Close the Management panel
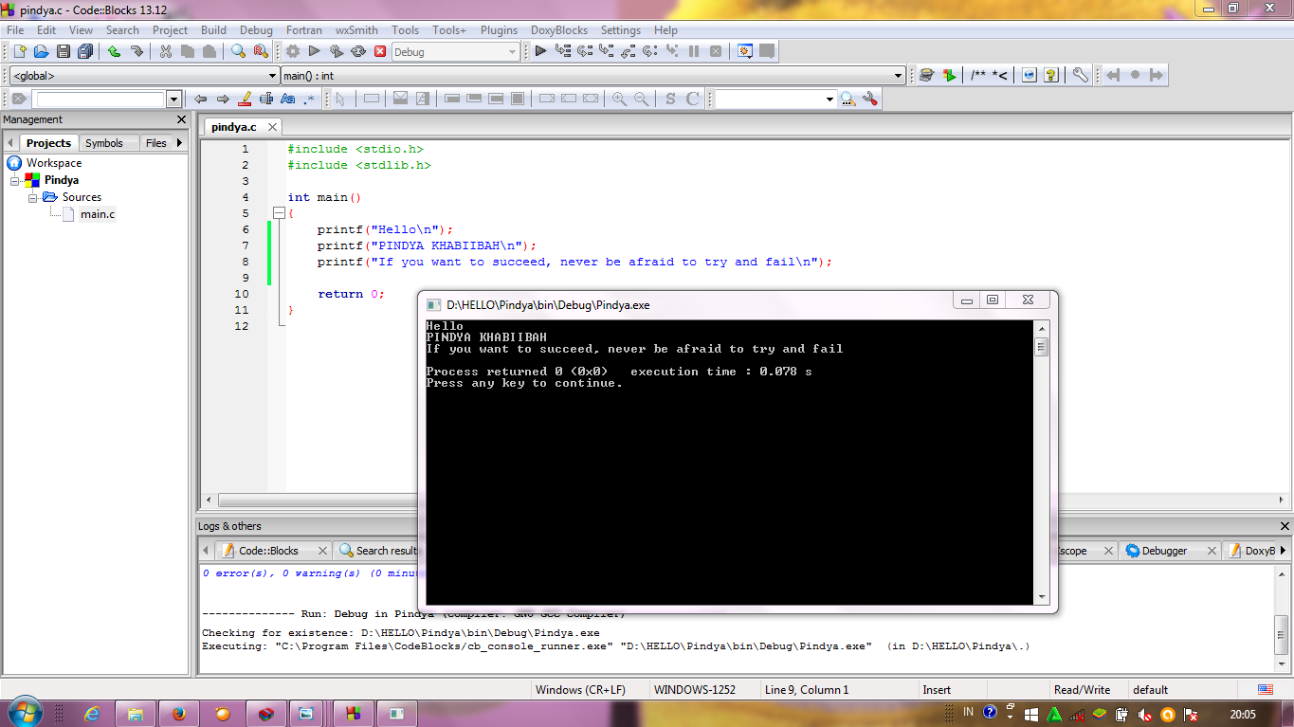 [182, 119]
